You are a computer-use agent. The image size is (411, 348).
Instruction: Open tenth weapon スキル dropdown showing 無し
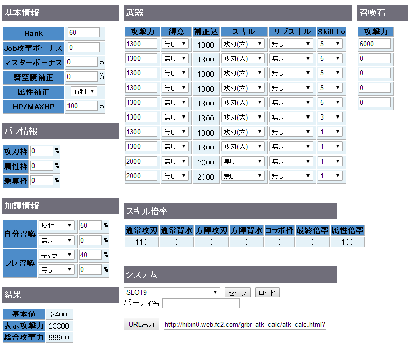[x=243, y=176]
